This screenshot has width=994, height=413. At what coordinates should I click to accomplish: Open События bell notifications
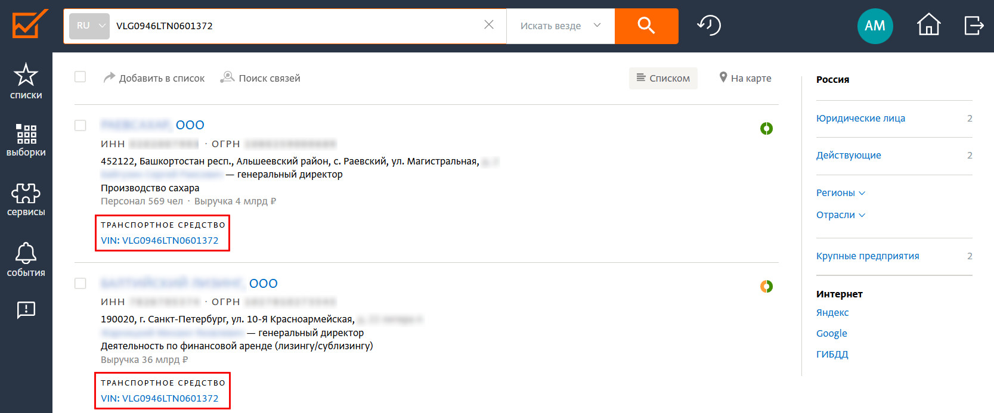tap(26, 260)
